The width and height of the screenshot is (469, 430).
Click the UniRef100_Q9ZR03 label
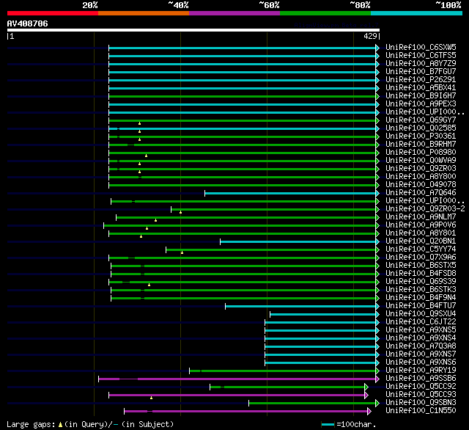pos(421,169)
